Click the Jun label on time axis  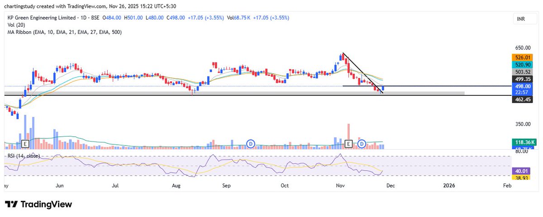[x=59, y=185]
